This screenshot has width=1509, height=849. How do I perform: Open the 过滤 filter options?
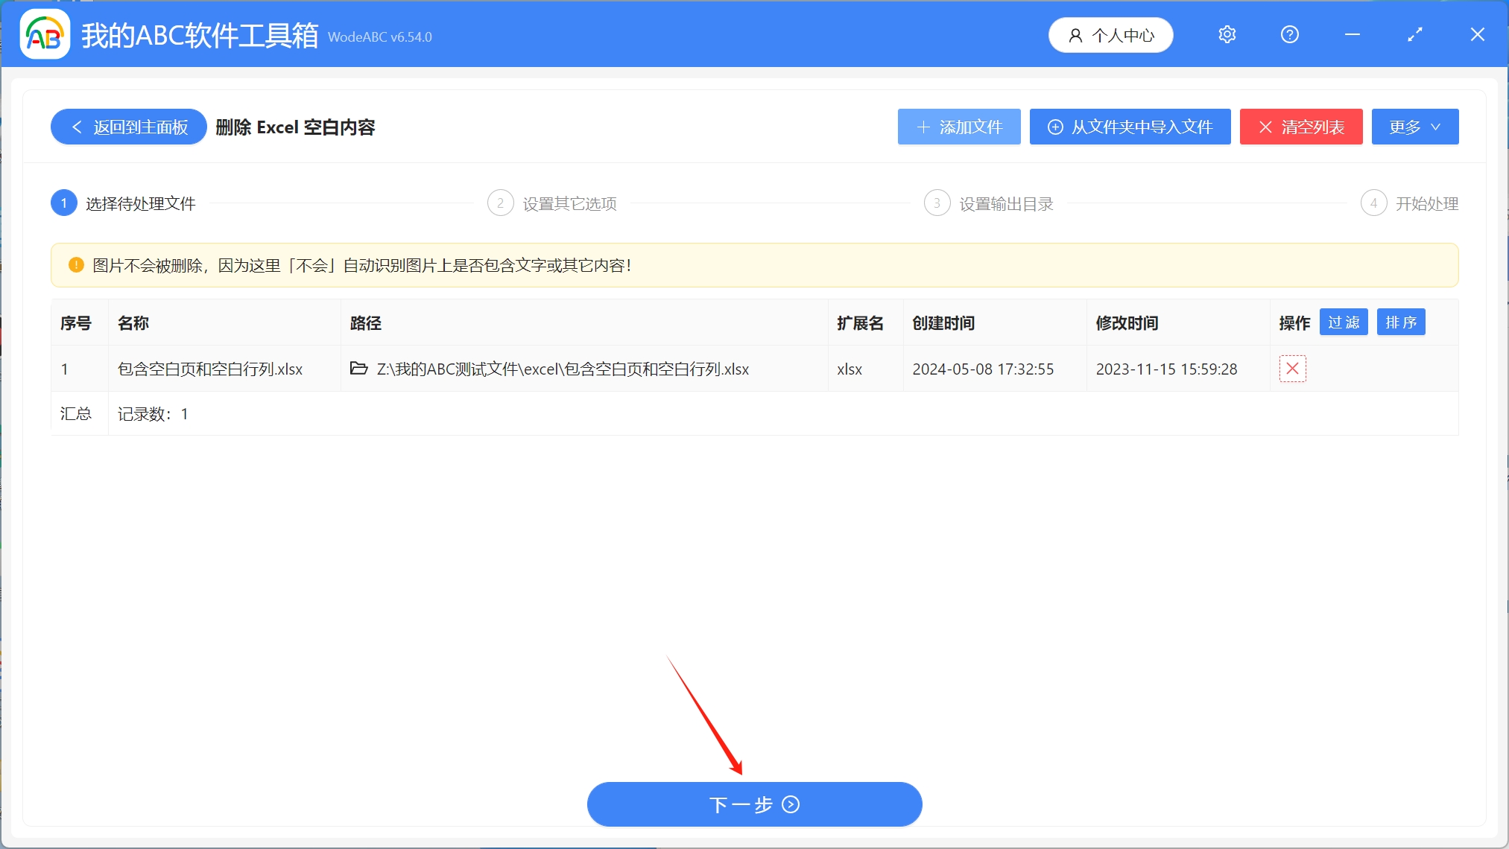1343,322
